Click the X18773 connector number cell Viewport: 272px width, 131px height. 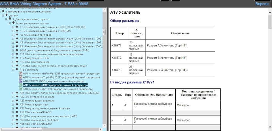click(119, 70)
